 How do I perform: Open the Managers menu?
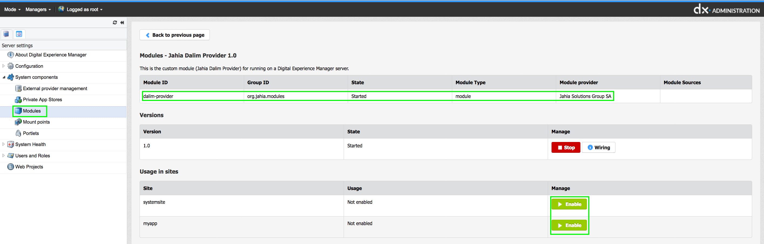[x=38, y=9]
